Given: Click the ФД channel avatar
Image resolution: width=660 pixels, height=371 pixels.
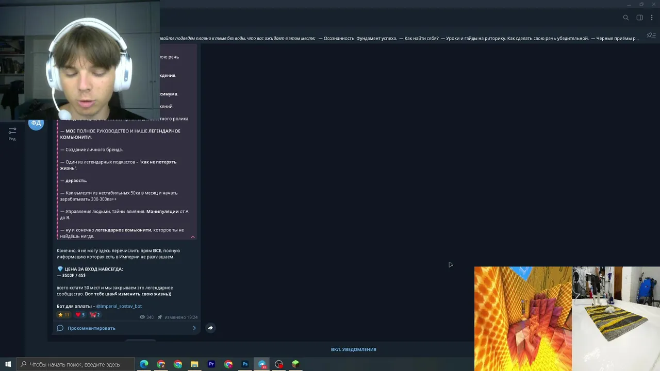Looking at the screenshot, I should point(36,124).
